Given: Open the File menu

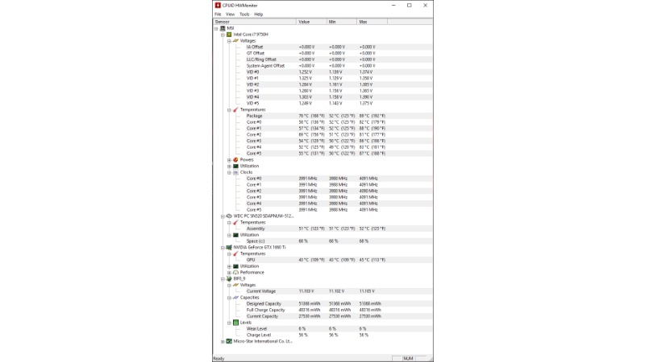Looking at the screenshot, I should tap(218, 14).
